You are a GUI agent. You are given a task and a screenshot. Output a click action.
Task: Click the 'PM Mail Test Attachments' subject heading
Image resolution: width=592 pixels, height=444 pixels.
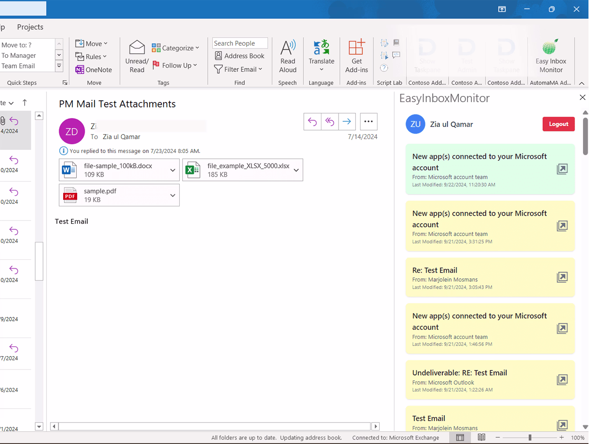(118, 104)
